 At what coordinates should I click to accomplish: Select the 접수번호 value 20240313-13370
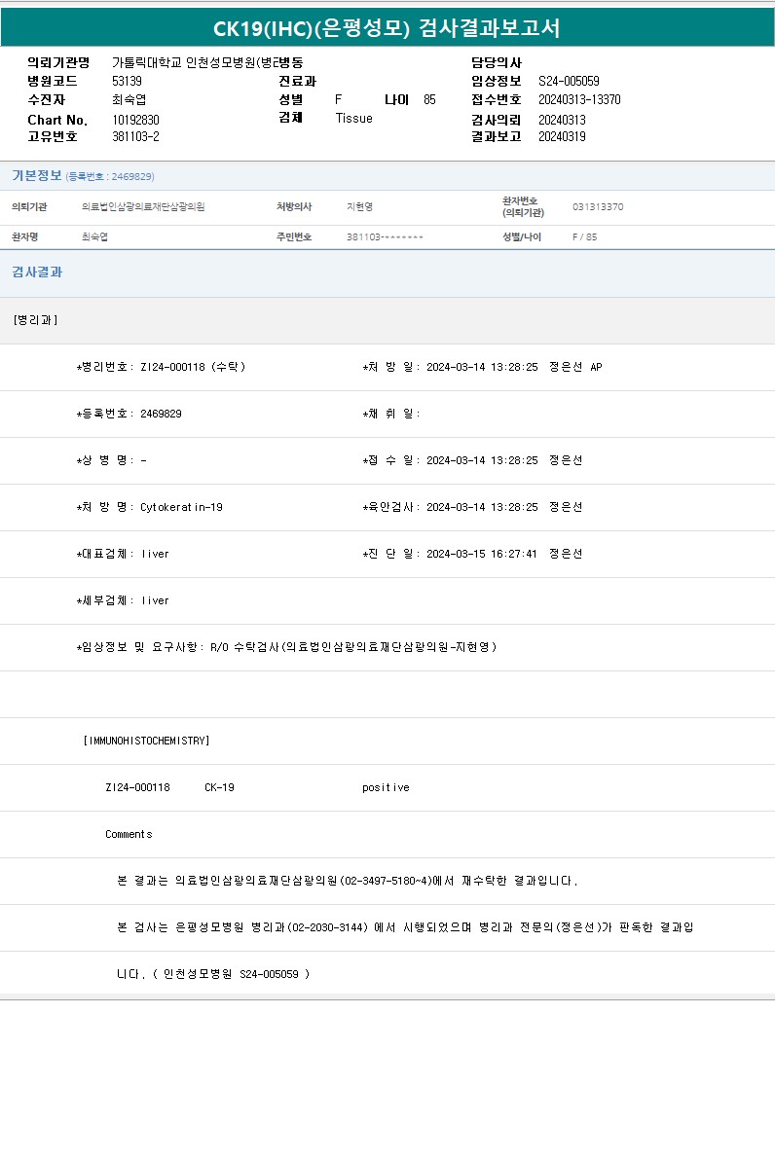pos(579,99)
